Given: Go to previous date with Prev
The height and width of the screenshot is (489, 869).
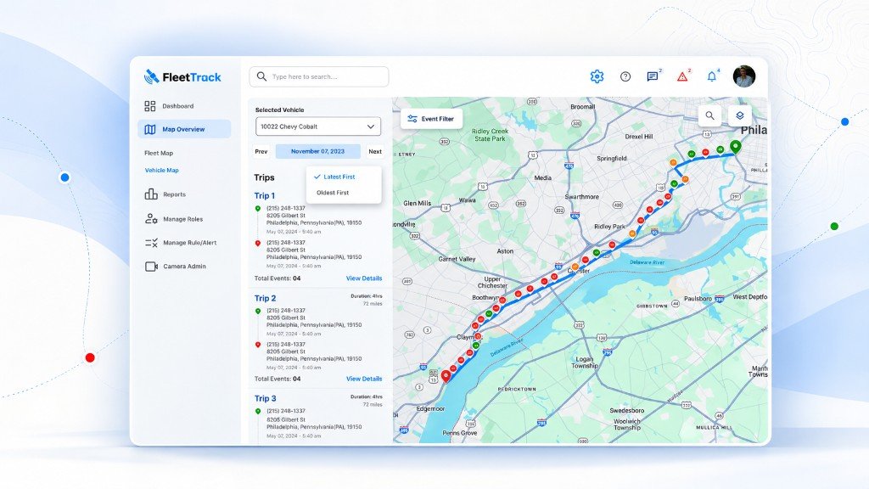Looking at the screenshot, I should click(261, 151).
